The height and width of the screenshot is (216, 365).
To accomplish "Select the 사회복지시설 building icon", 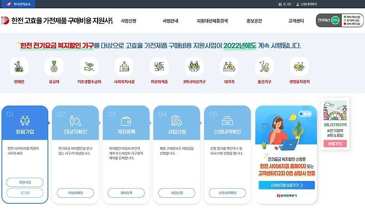I will [x=124, y=66].
